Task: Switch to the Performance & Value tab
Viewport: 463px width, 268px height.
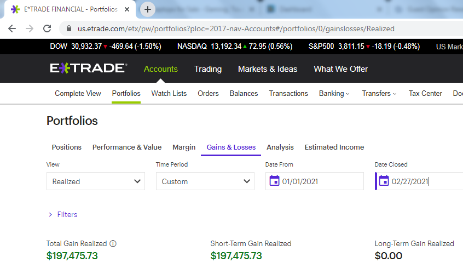Action: pos(127,147)
